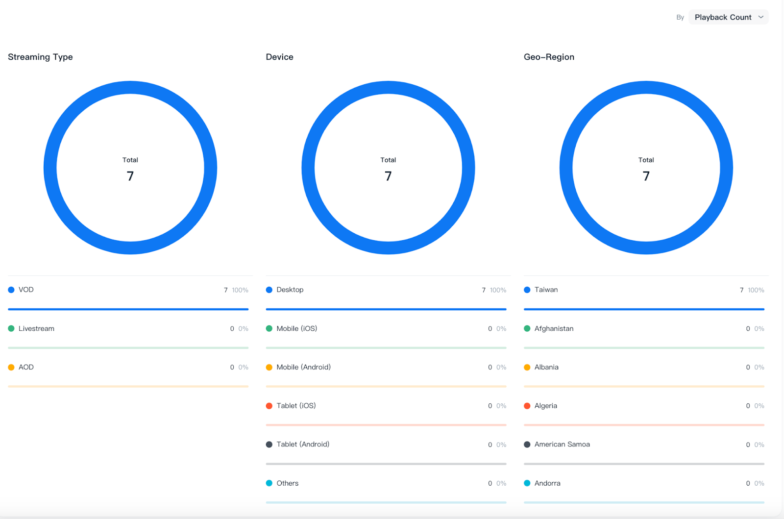Select the Mobile (iOS) legend label

point(296,328)
